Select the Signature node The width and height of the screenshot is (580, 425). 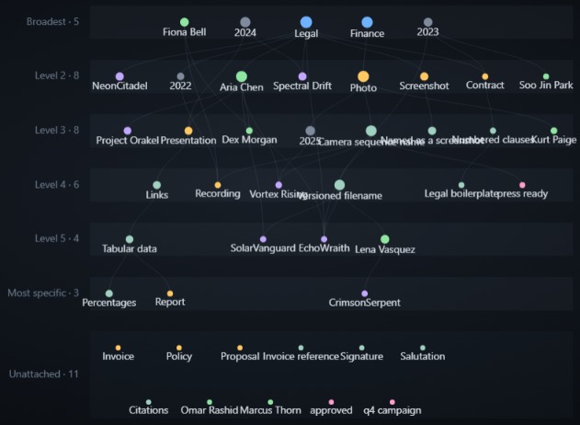[362, 348]
